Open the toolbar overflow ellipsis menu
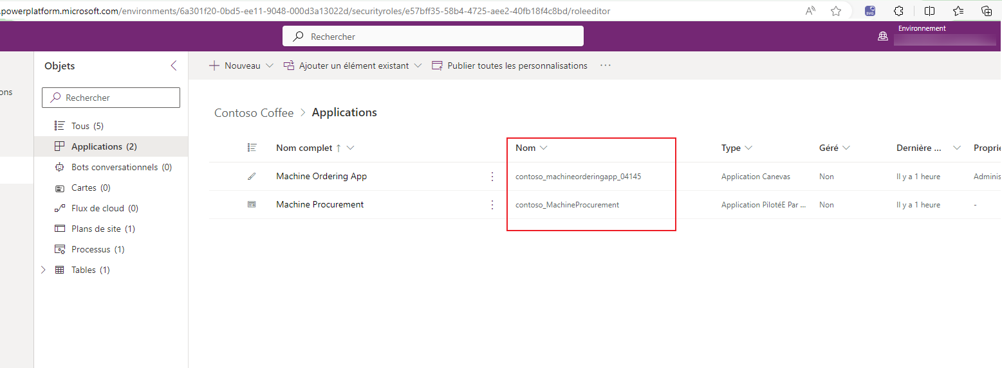The width and height of the screenshot is (1002, 368). (x=606, y=66)
